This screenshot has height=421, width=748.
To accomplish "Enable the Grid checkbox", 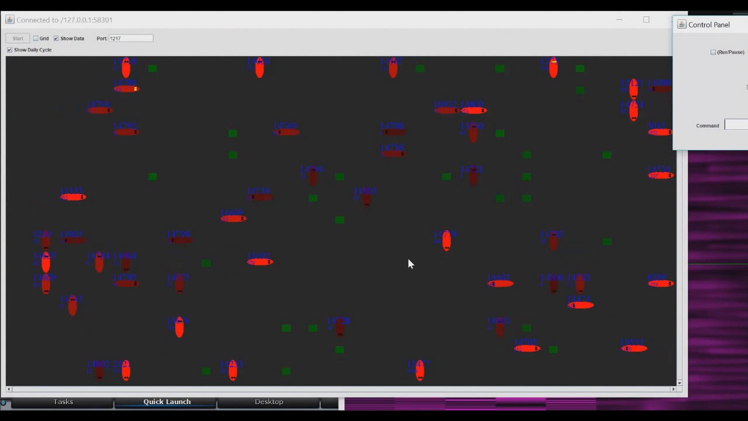I will [x=36, y=39].
